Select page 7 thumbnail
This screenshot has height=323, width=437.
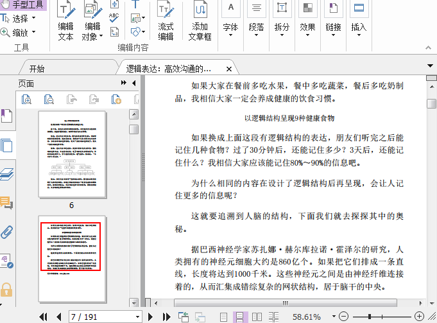coord(72,259)
